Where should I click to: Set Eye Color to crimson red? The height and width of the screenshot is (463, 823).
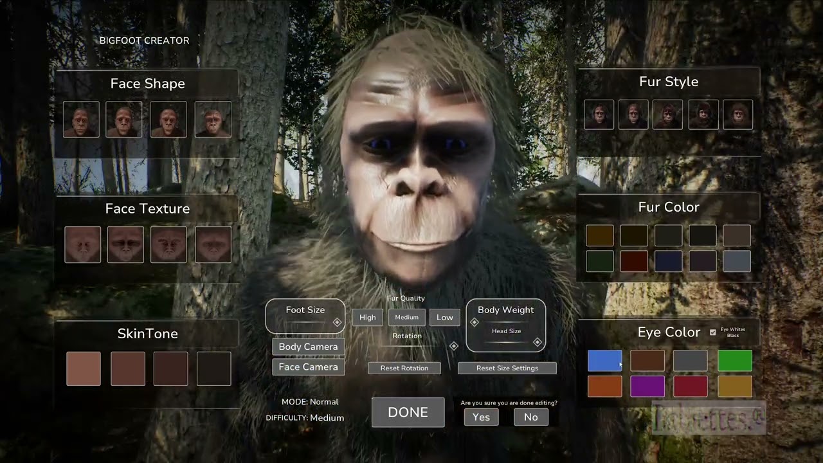690,386
